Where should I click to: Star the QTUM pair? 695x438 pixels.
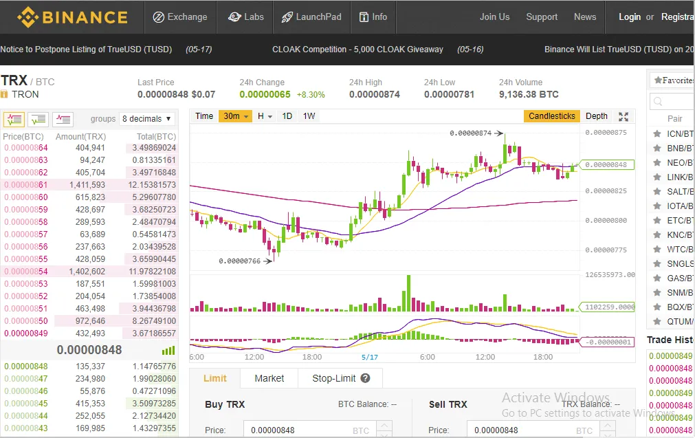657,321
